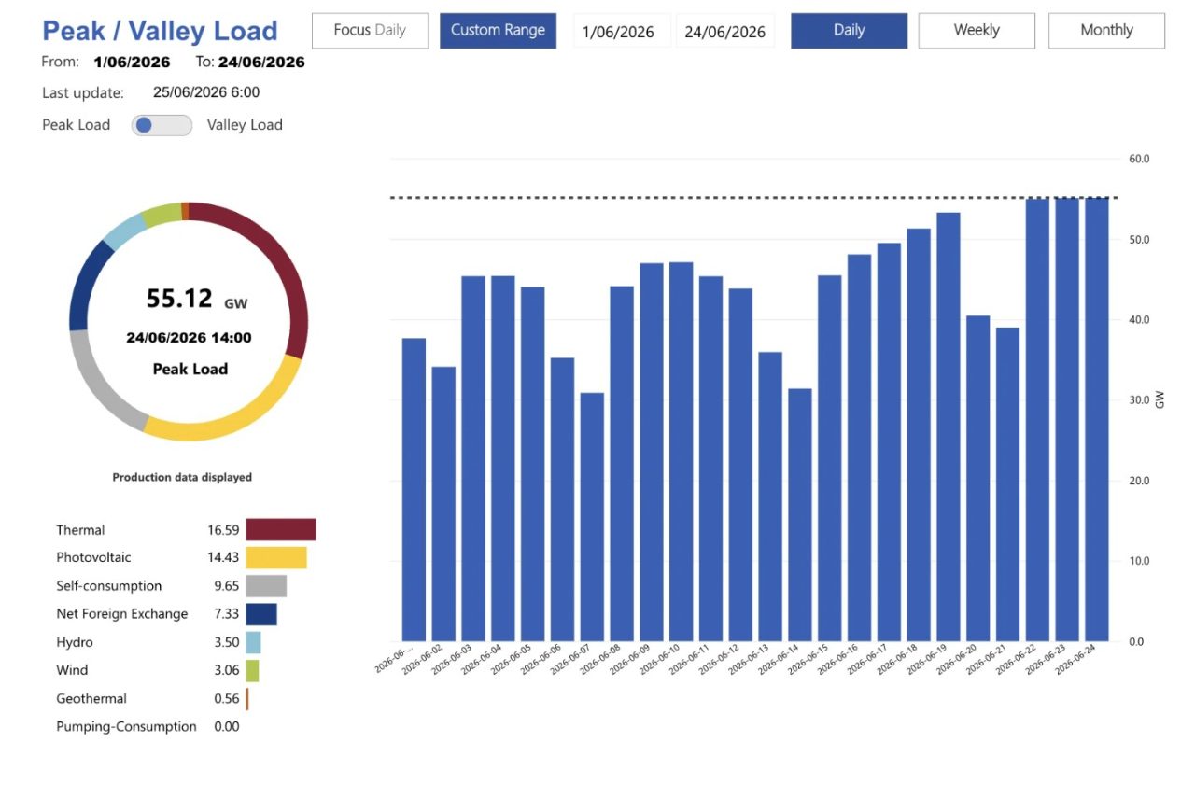
Task: Click the Photovoltaic yellow legend bar
Action: tap(276, 558)
